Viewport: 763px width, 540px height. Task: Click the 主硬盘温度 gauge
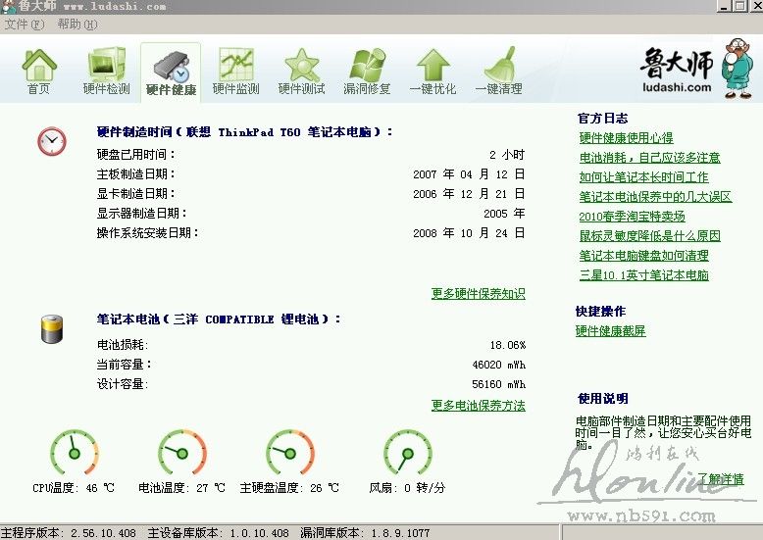(290, 453)
